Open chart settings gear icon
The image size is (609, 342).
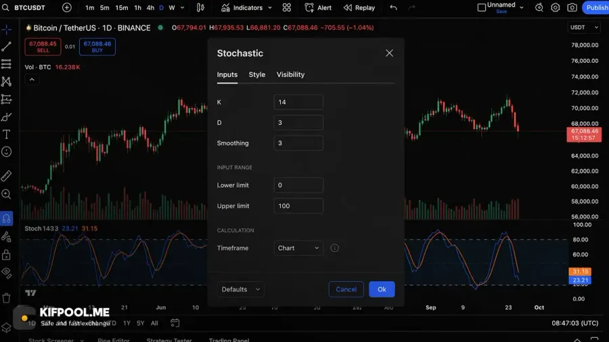click(556, 7)
